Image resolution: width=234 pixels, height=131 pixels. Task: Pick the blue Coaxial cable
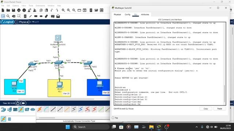(80, 109)
